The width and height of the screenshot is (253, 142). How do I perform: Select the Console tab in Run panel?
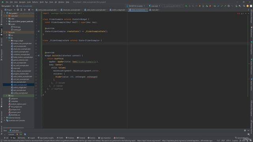(x=11, y=135)
